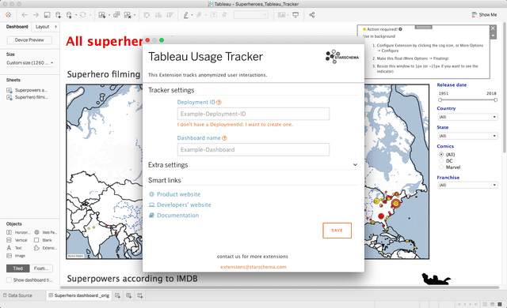Click the create DeploymentId link
Viewport: 507px width, 308px height.
(235, 125)
